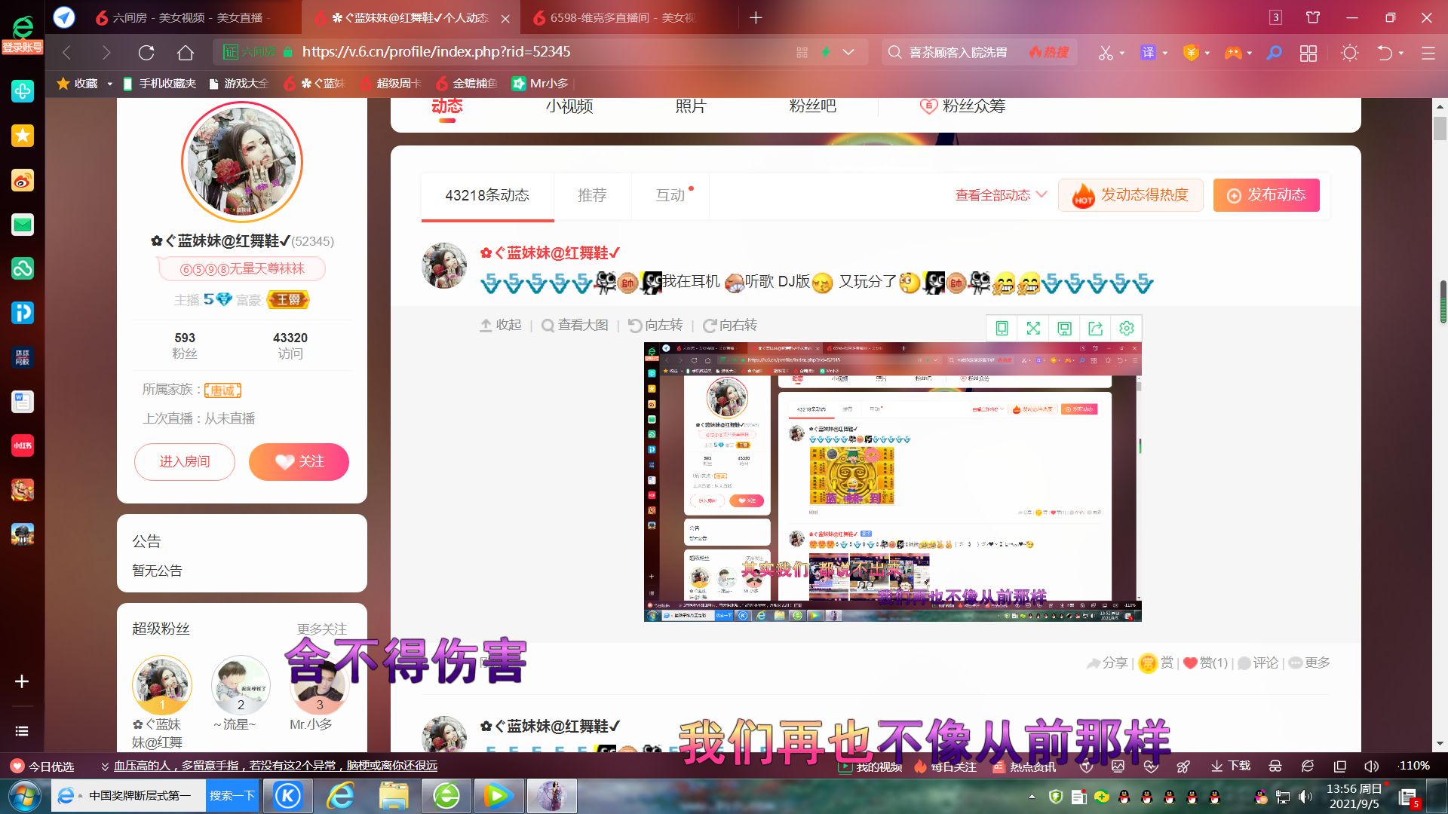This screenshot has width=1448, height=814.
Task: Open Weibo icon in left sidebar
Action: (23, 180)
